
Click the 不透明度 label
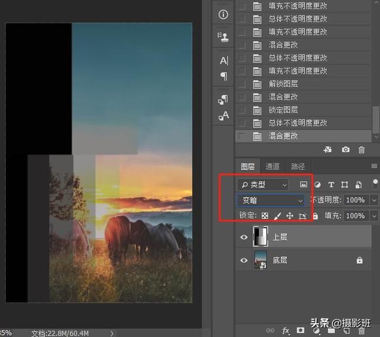click(x=326, y=200)
